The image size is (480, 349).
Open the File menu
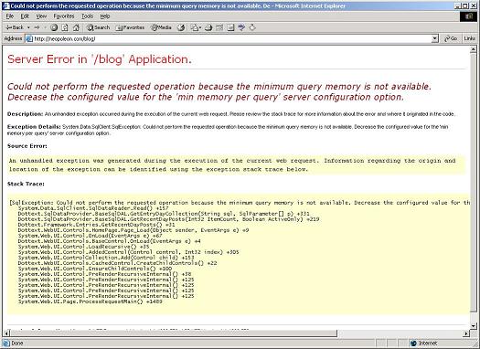point(10,16)
